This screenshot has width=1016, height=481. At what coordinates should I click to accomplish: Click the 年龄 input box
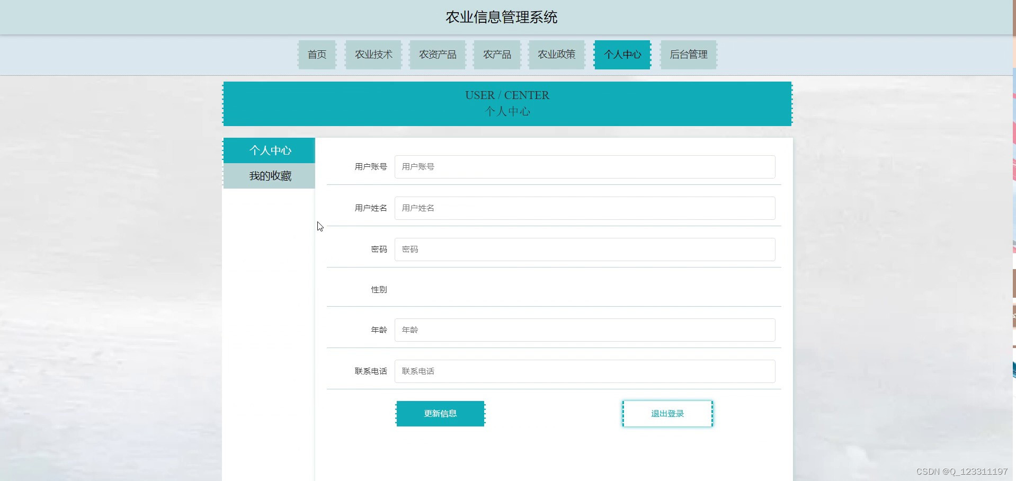(x=585, y=330)
